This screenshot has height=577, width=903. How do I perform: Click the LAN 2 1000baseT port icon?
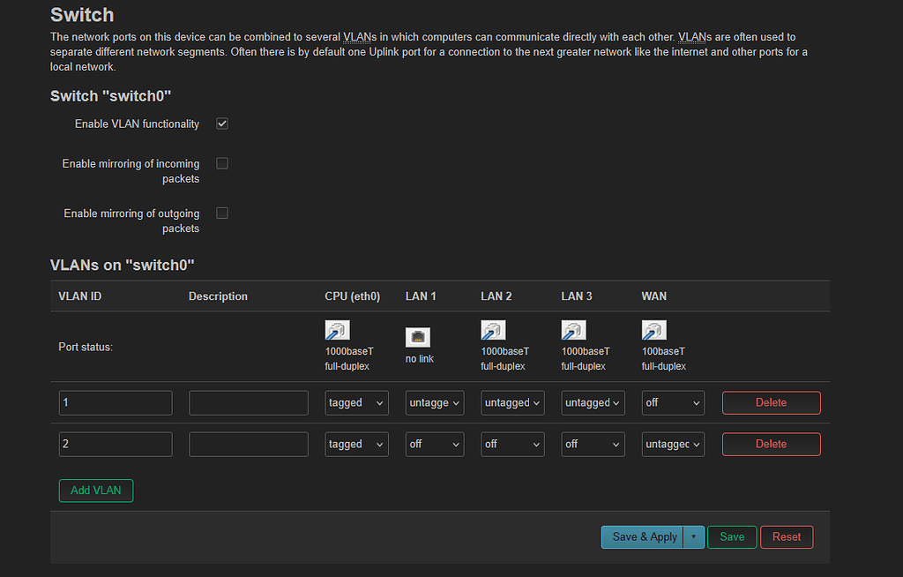[x=493, y=330]
